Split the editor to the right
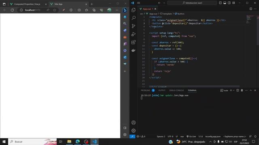Viewport: 259px width, 145px height. point(251,9)
